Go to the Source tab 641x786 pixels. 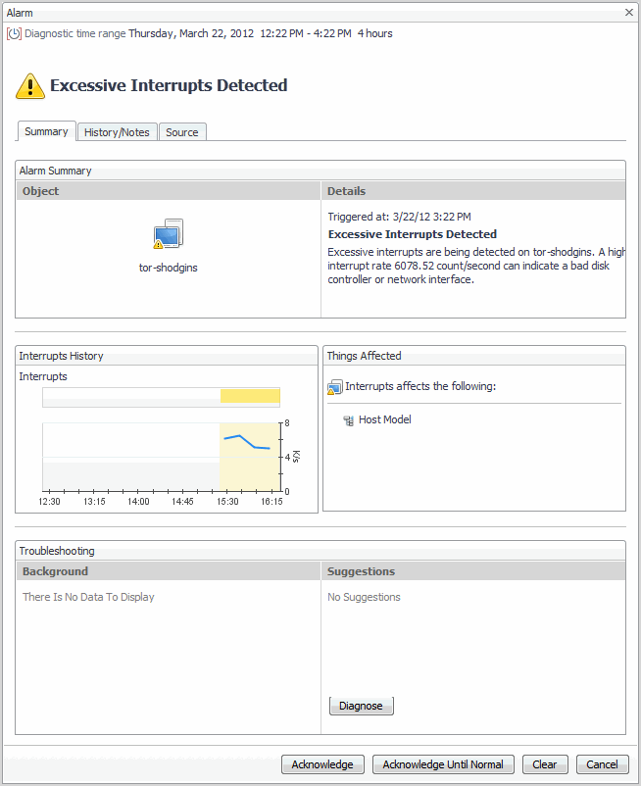point(182,132)
